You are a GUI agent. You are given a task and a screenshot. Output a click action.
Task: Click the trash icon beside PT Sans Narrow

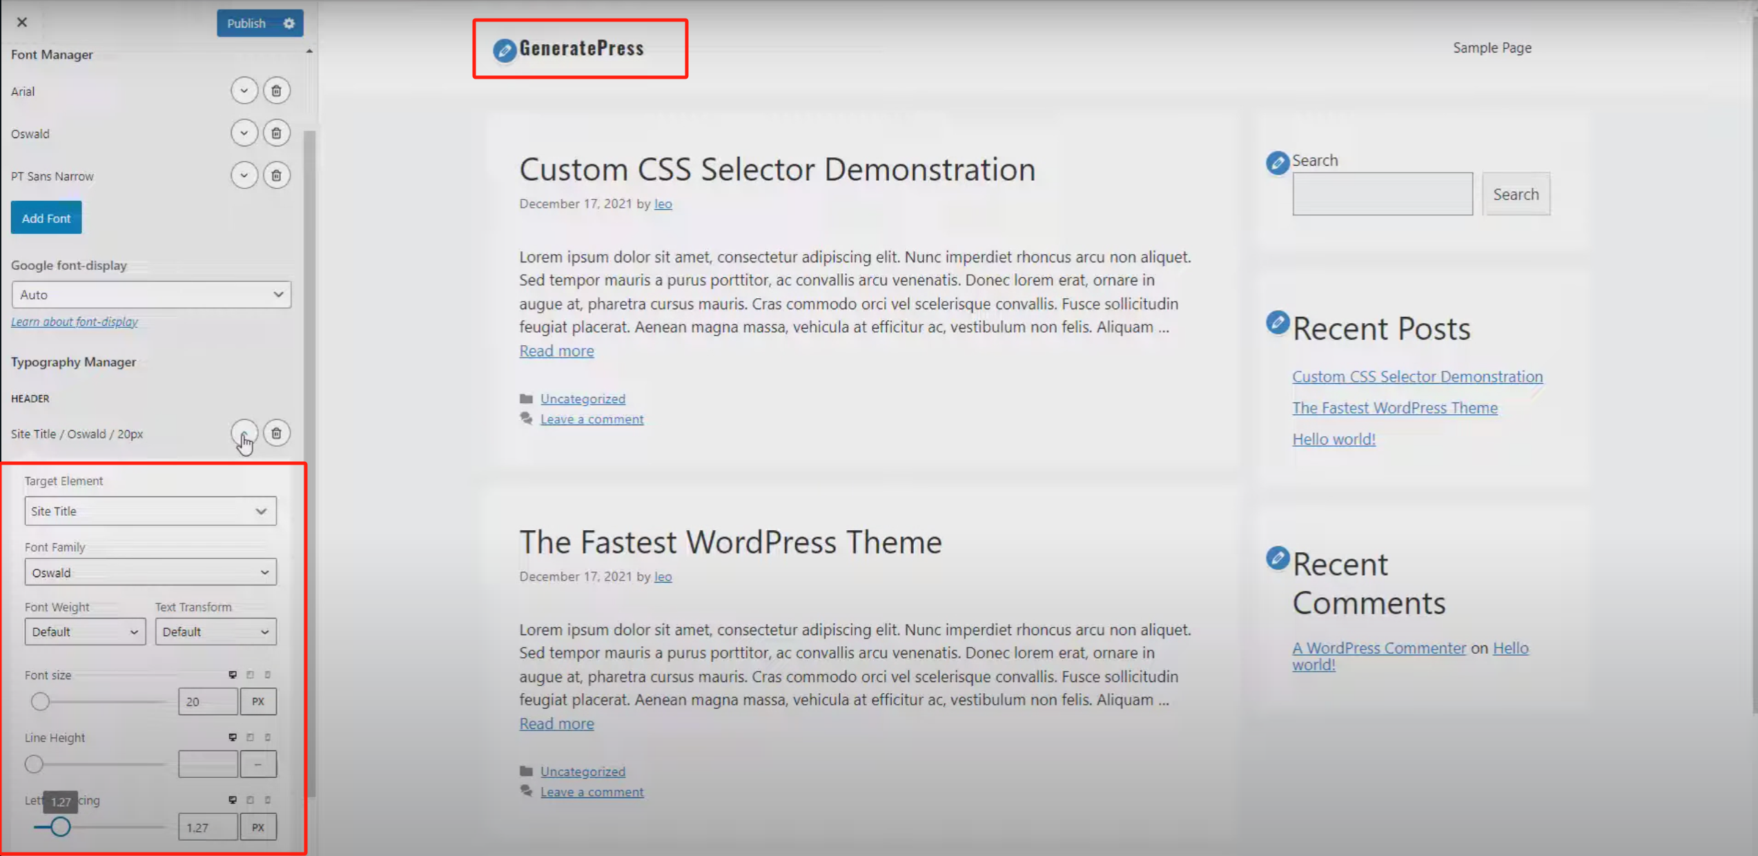276,175
